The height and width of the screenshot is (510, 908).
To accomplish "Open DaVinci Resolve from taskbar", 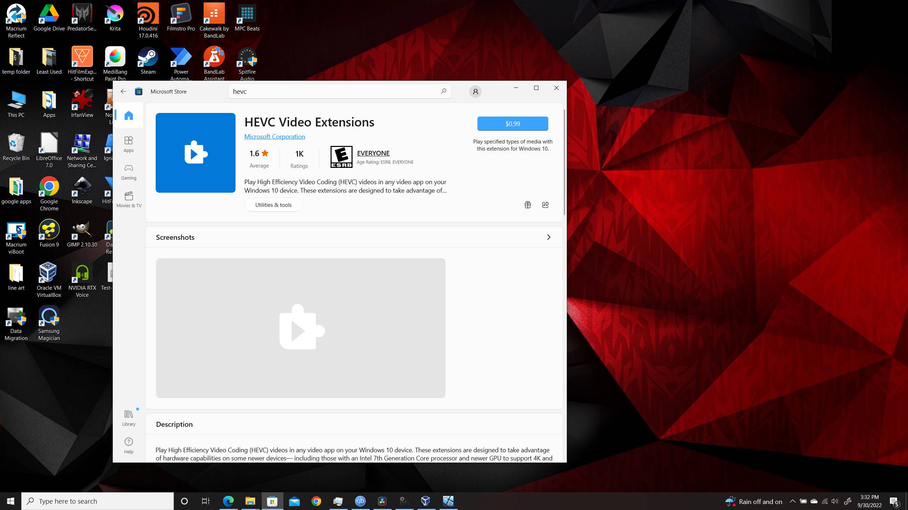I will pos(382,501).
